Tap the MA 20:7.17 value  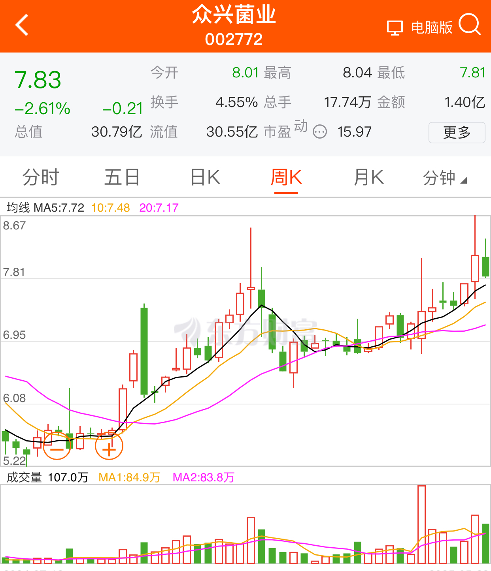[x=159, y=207]
